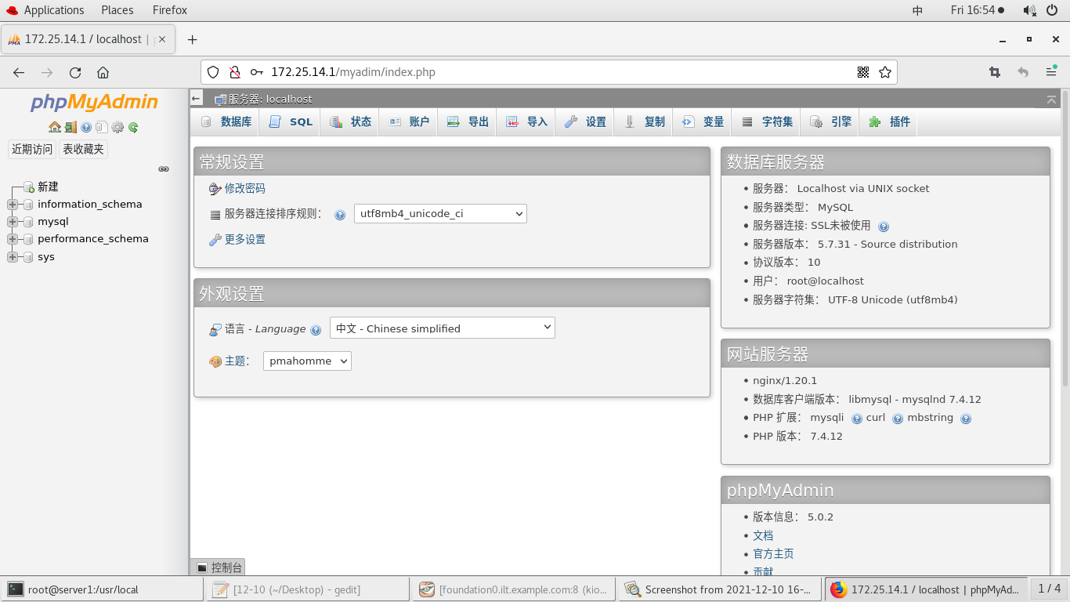Switch to the SQL tab
The height and width of the screenshot is (602, 1070).
pyautogui.click(x=290, y=121)
